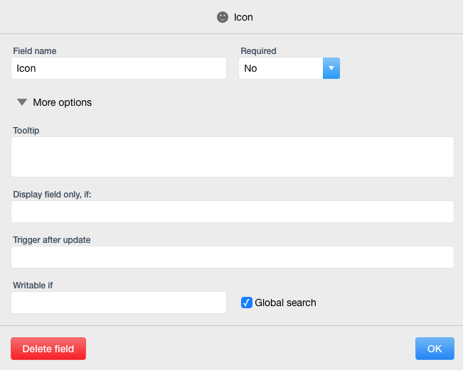Screen dimensions: 463x370
Task: Collapse the More options disclosure triangle
Action: click(22, 102)
